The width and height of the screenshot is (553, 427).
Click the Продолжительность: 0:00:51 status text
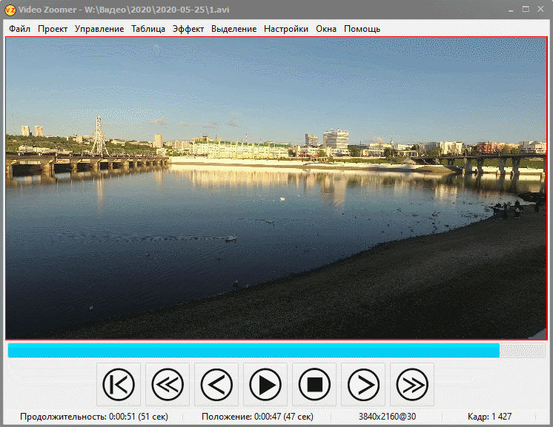click(x=94, y=417)
